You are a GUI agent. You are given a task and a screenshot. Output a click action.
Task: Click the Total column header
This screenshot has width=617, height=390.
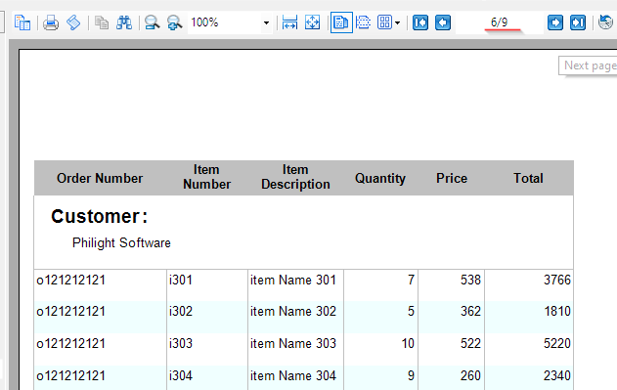(528, 178)
